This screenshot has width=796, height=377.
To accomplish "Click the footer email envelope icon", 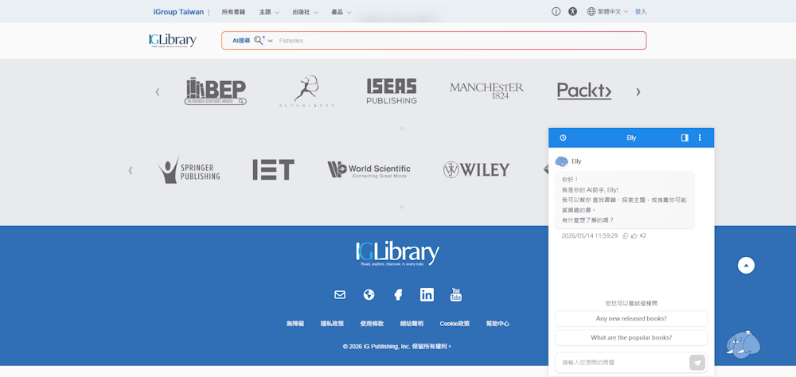I will coord(340,295).
